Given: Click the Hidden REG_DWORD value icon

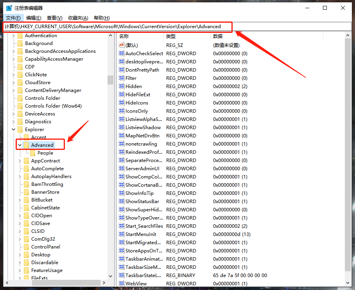Looking at the screenshot, I should coord(122,86).
